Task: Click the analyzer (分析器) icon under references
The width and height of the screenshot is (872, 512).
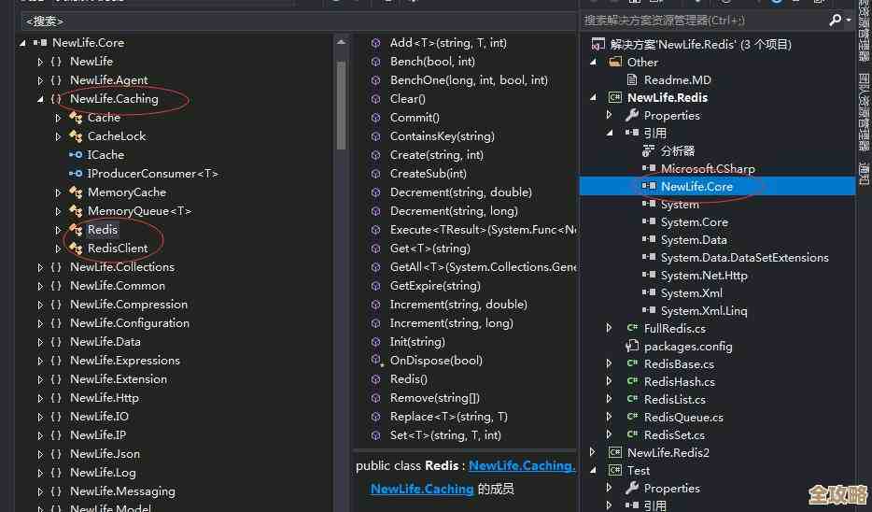Action: click(x=649, y=151)
